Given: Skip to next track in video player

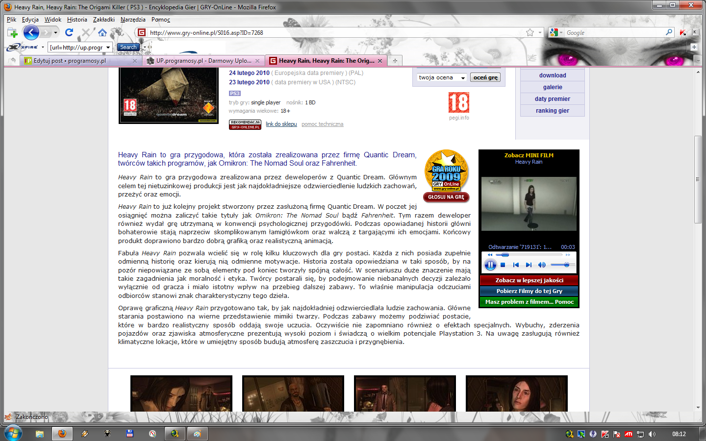Looking at the screenshot, I should pyautogui.click(x=529, y=265).
